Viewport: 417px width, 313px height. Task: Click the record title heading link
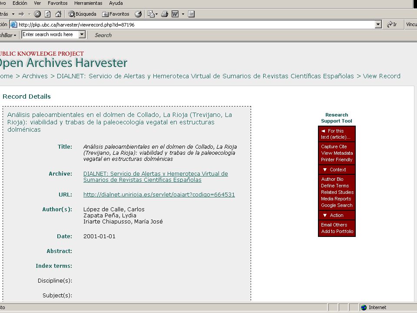[120, 122]
